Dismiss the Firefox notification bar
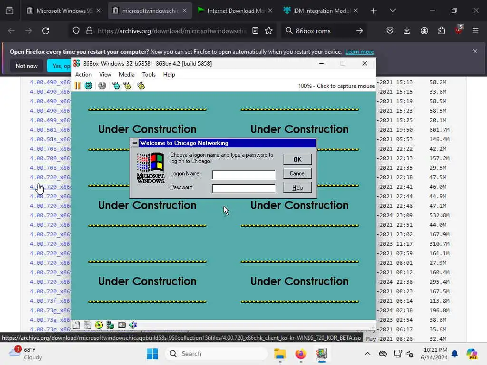The height and width of the screenshot is (365, 487). point(475,51)
